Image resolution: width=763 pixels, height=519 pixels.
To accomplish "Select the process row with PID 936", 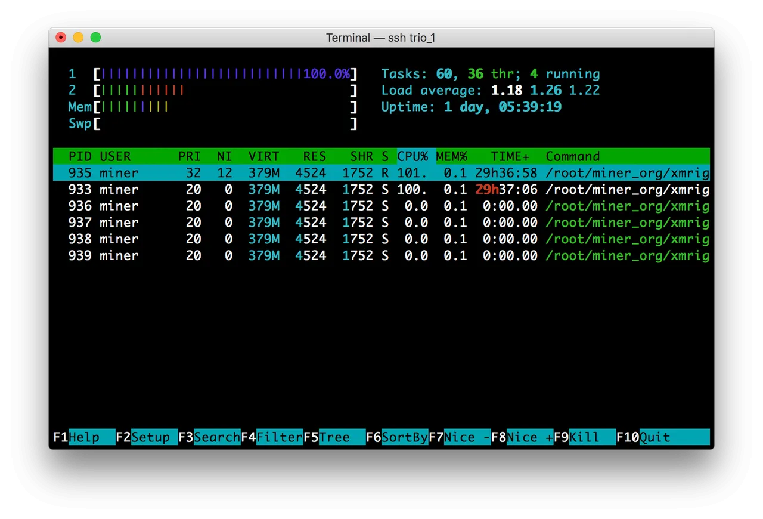I will point(381,206).
